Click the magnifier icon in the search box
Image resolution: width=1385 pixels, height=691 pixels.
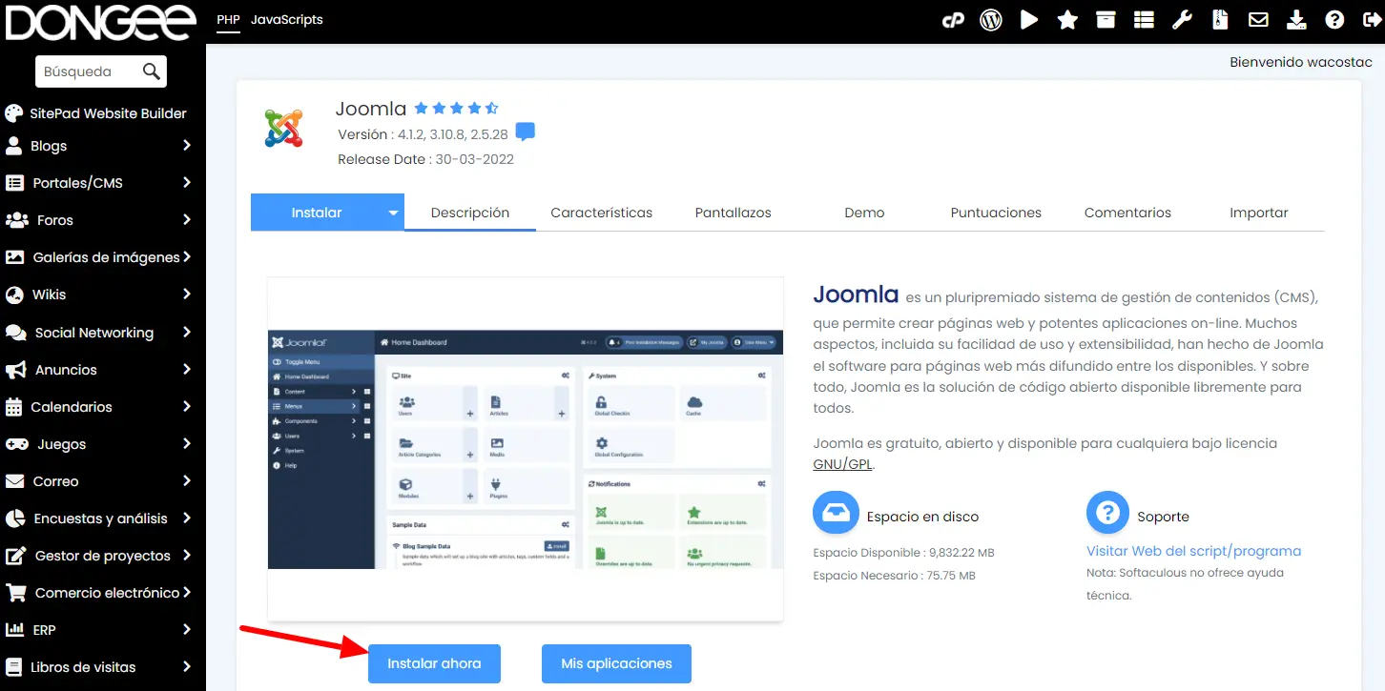click(151, 71)
